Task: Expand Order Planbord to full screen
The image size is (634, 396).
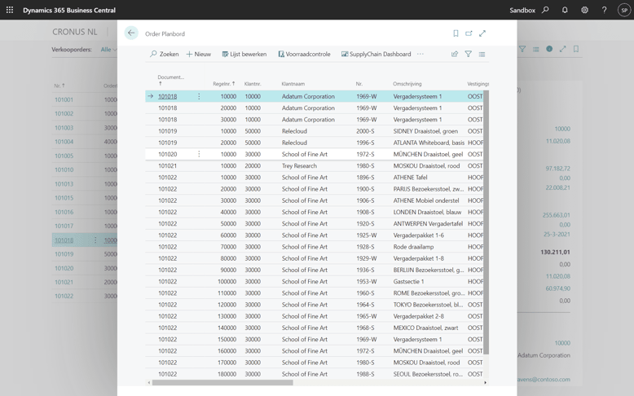Action: click(x=482, y=33)
